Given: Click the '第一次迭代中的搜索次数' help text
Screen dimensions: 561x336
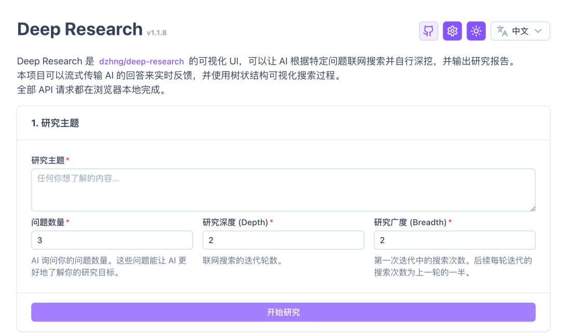Looking at the screenshot, I should 453,266.
